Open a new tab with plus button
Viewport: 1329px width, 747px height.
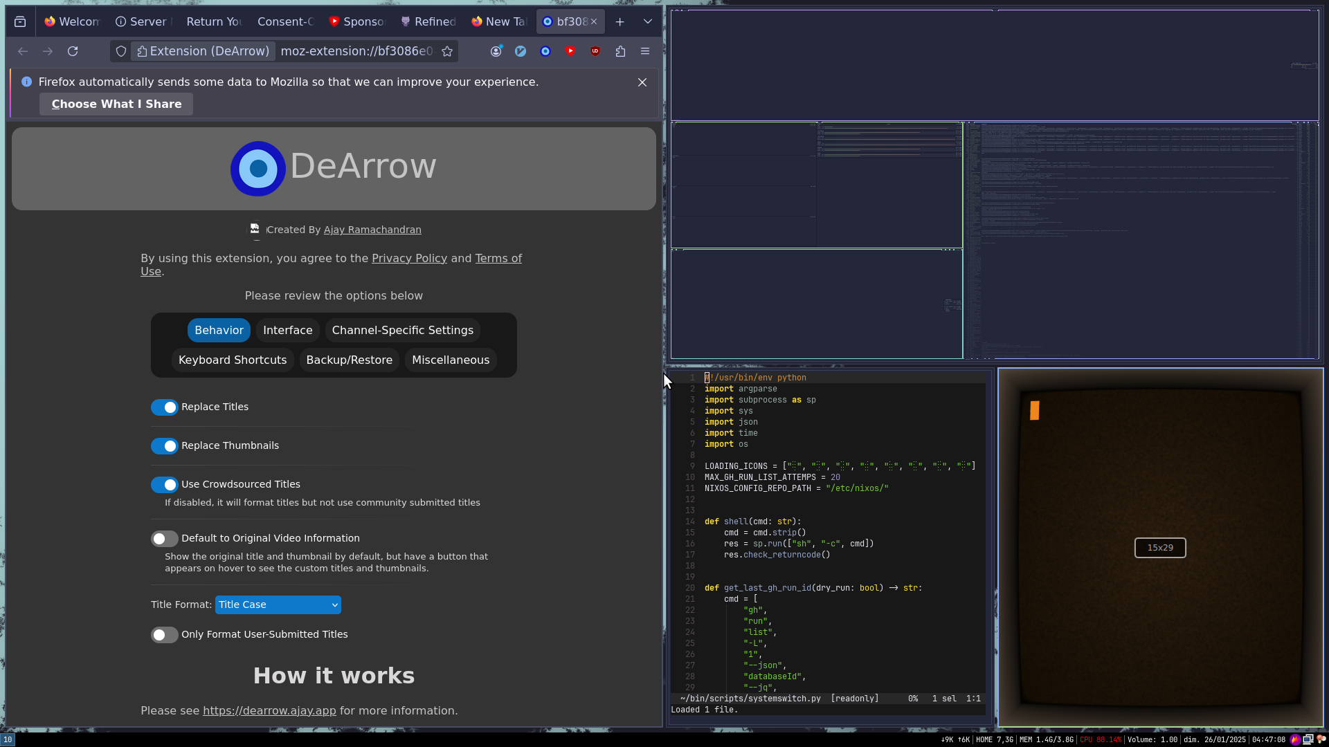click(620, 21)
